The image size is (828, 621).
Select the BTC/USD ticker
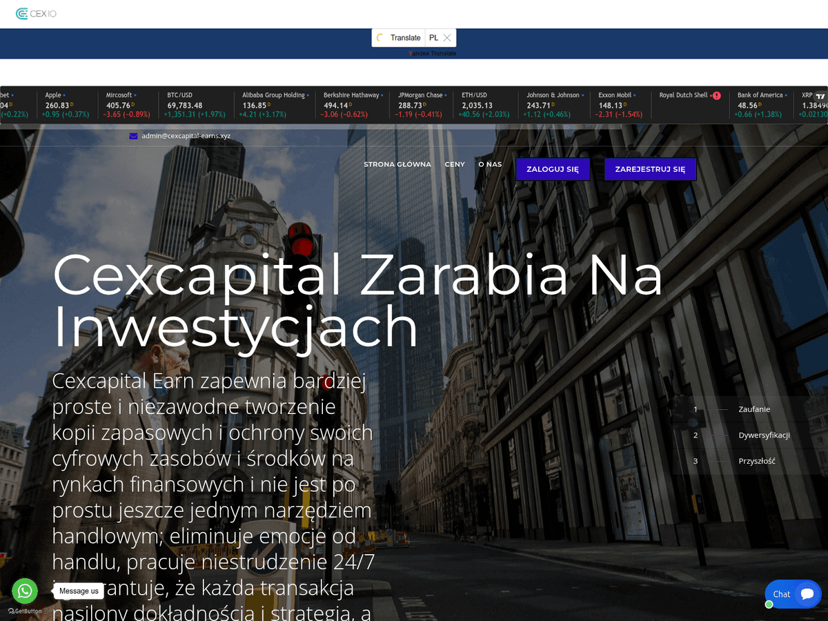click(x=196, y=105)
